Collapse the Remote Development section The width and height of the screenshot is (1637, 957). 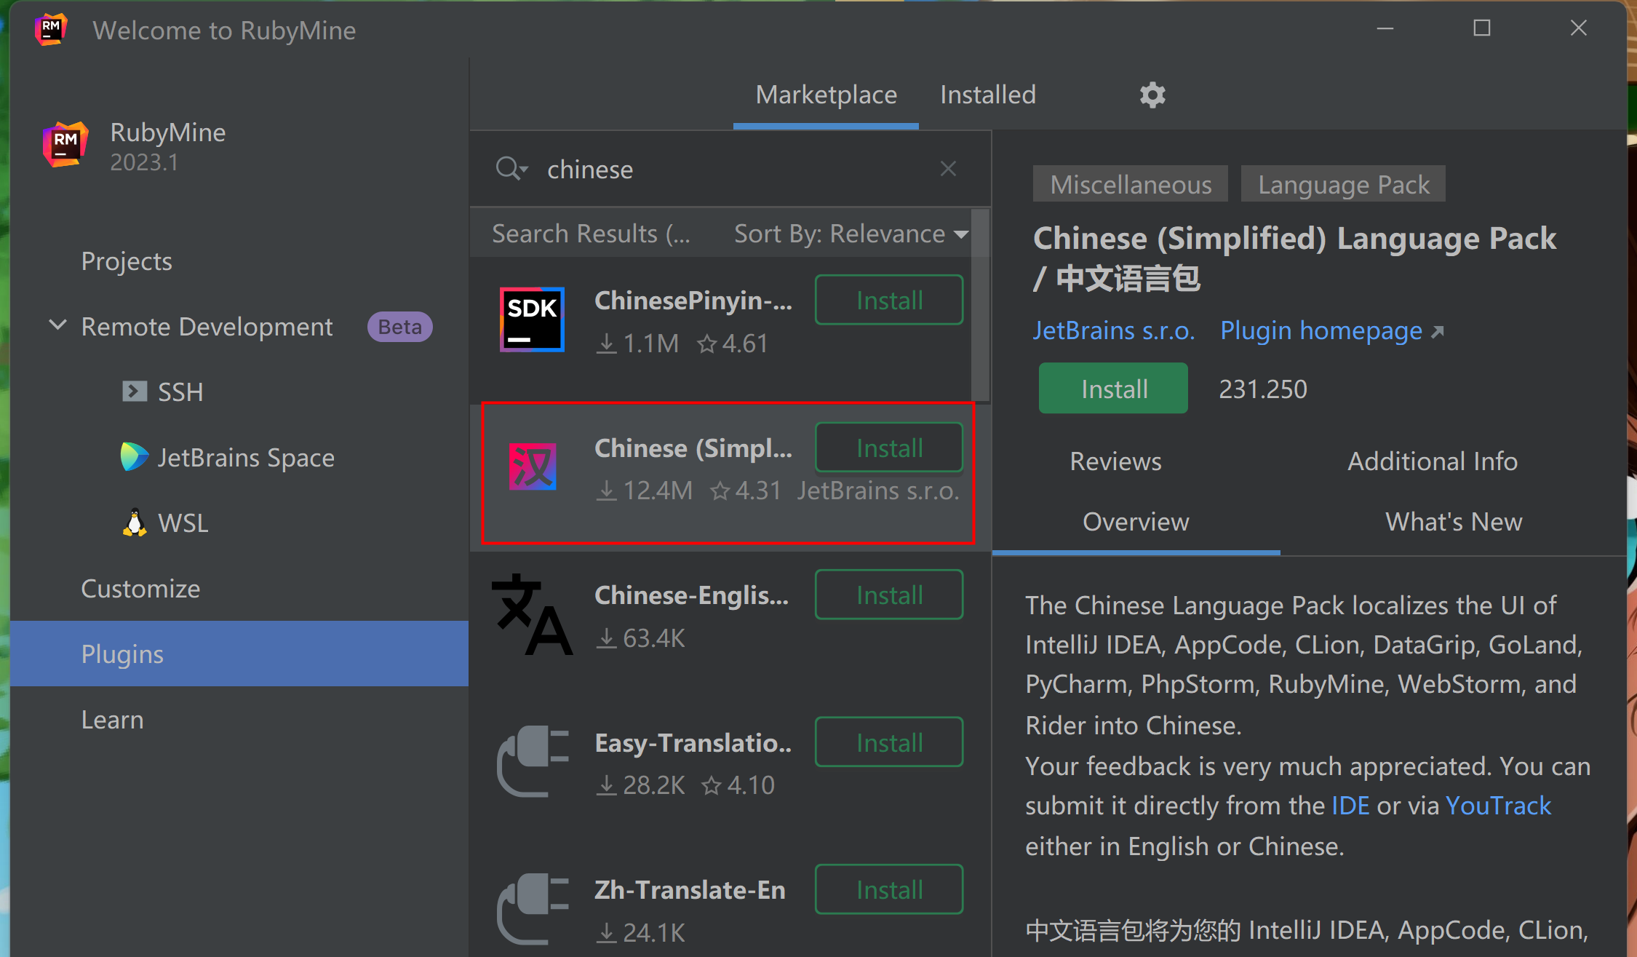(x=57, y=325)
